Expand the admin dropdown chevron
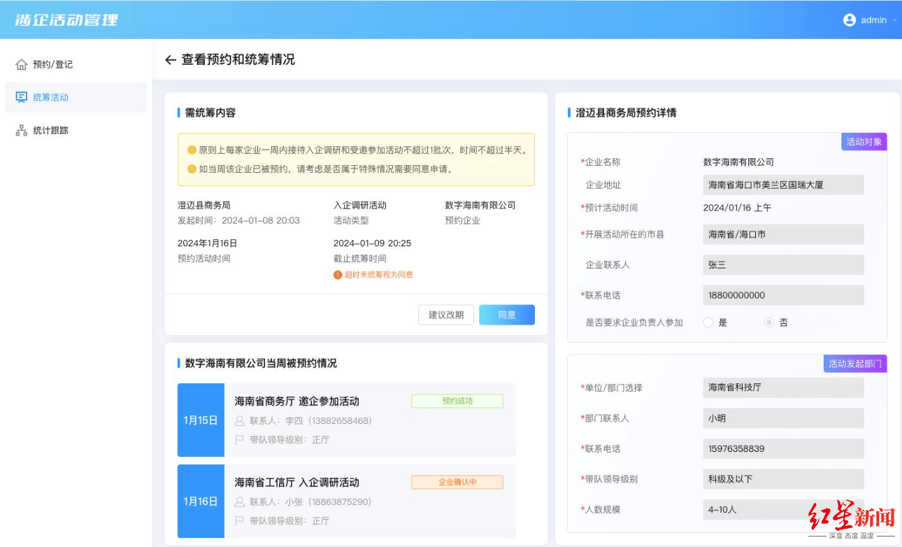Viewport: 902px width, 547px height. [894, 20]
